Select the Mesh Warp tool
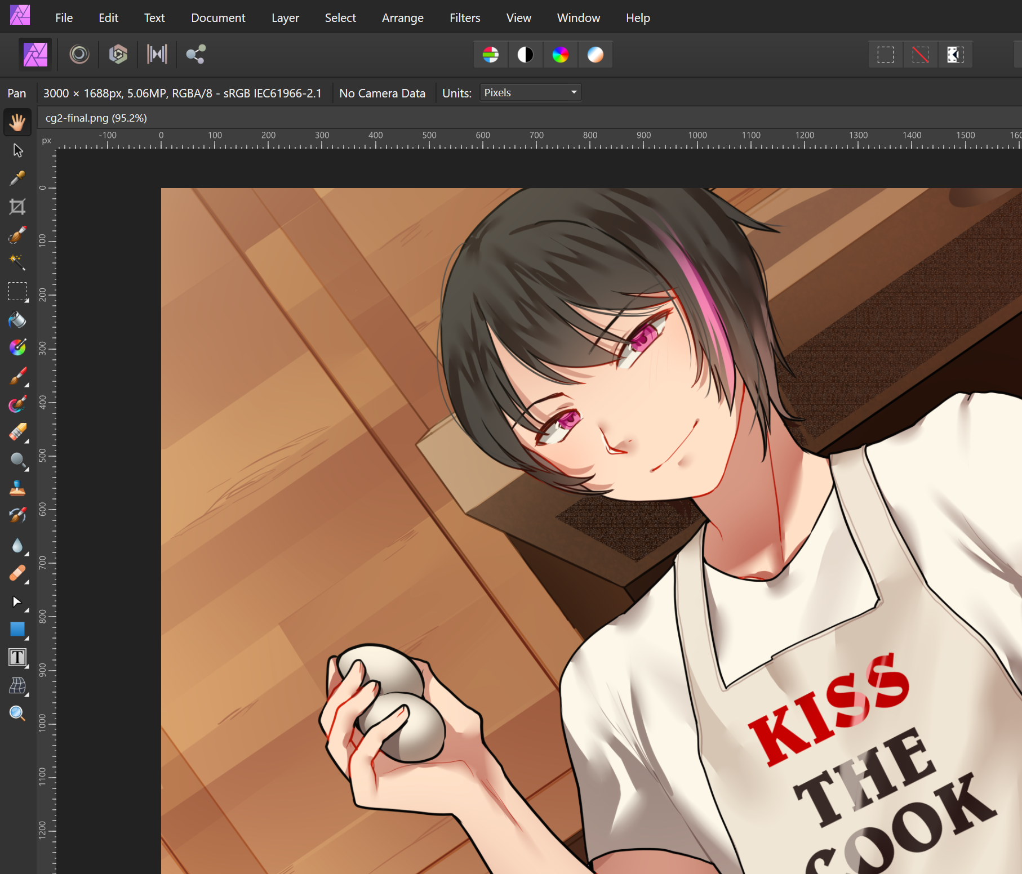Viewport: 1022px width, 874px height. 17,685
